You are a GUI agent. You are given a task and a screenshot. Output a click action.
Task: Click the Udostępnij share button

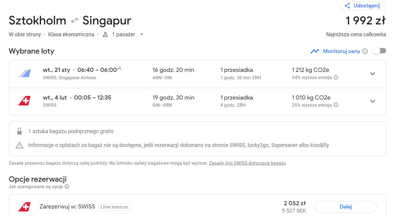coord(363,6)
